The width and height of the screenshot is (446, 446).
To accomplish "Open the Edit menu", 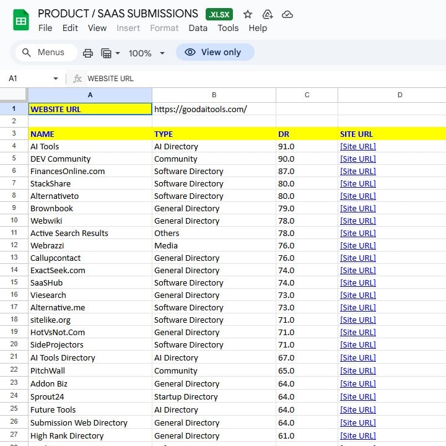I will [x=70, y=28].
